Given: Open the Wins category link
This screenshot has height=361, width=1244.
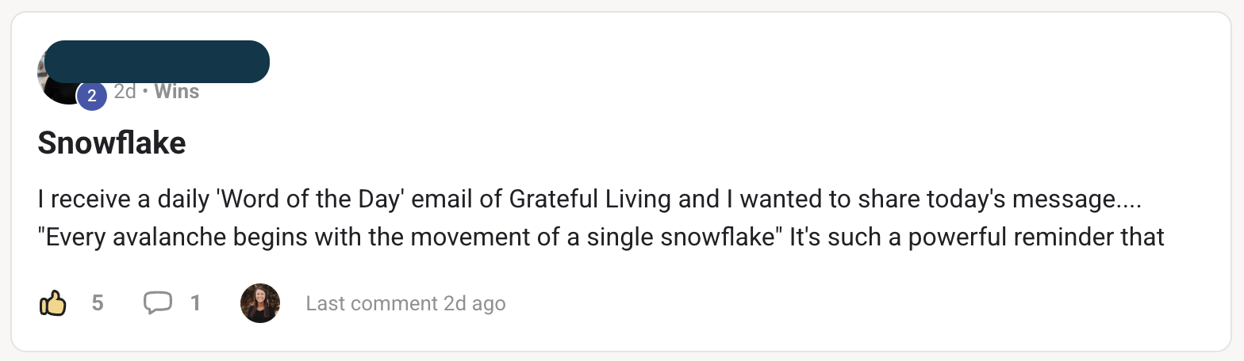Looking at the screenshot, I should point(176,91).
